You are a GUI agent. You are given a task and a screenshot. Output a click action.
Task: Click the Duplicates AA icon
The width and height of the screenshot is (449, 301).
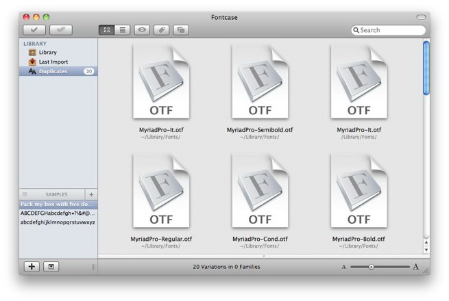click(32, 71)
